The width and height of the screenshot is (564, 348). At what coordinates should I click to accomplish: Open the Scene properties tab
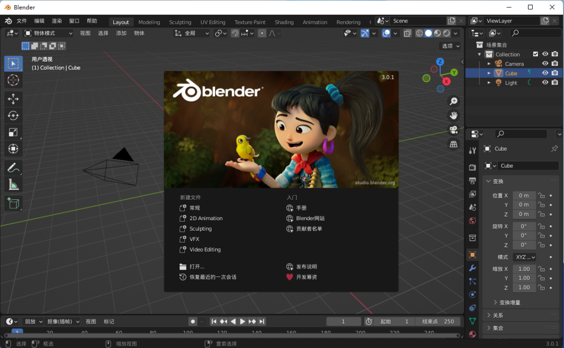coord(473,207)
